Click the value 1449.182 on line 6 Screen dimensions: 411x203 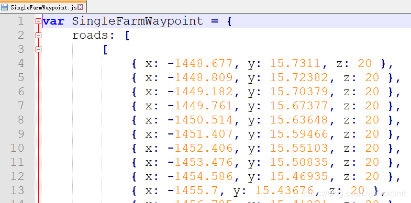[204, 92]
